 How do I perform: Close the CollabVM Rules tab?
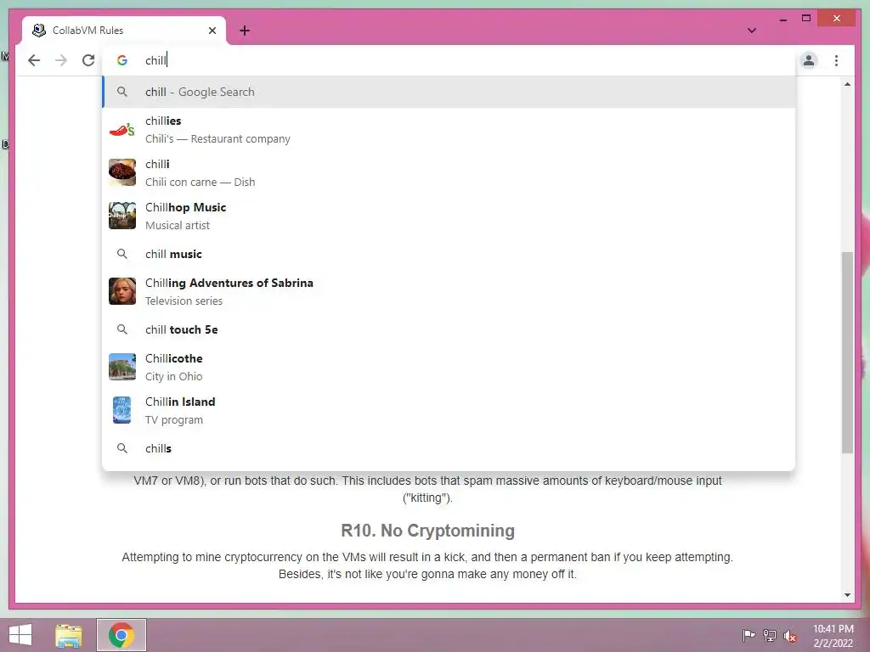(212, 31)
